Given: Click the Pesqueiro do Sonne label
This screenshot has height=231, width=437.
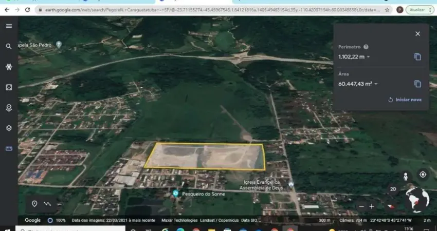Looking at the screenshot, I should (x=204, y=194).
